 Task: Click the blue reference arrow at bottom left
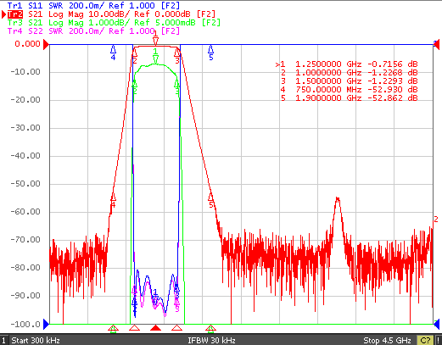pyautogui.click(x=46, y=324)
